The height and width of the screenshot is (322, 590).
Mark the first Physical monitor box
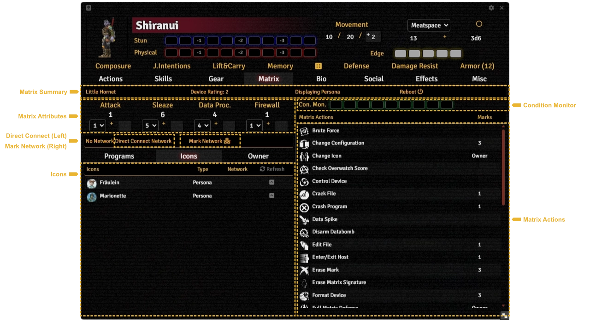click(x=171, y=52)
